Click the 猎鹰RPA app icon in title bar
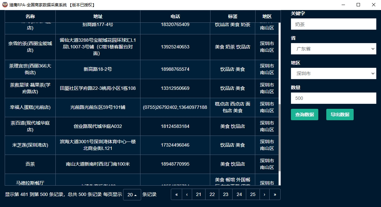 5,5
